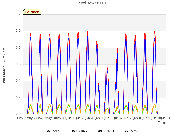Image resolution: width=183 pixels, height=137 pixels.
Task: Click the Jun 6 x-axis tick label
Action: point(118,118)
